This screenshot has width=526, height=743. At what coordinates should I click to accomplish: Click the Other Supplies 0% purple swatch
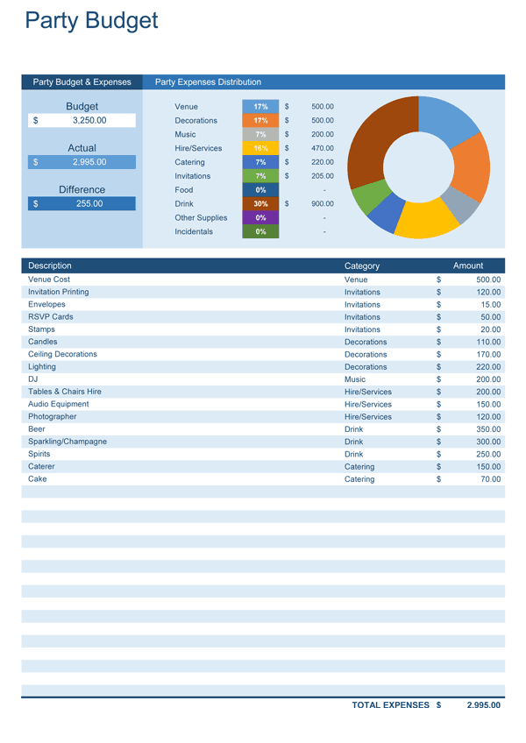tap(260, 218)
